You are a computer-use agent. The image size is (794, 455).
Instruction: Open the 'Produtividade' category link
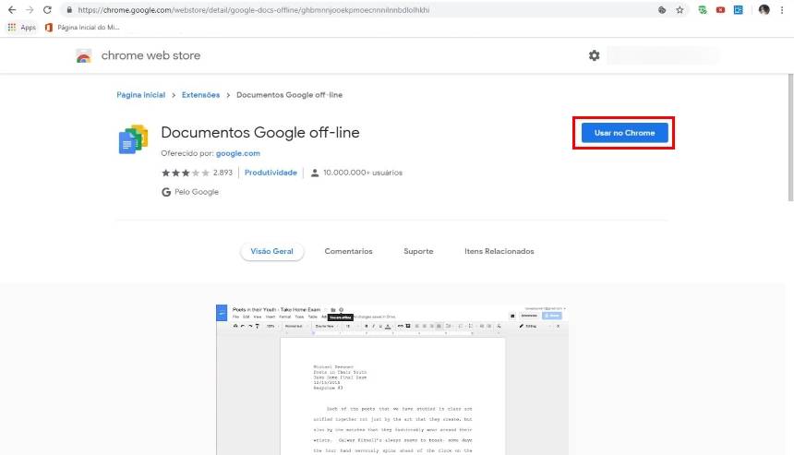pyautogui.click(x=271, y=173)
